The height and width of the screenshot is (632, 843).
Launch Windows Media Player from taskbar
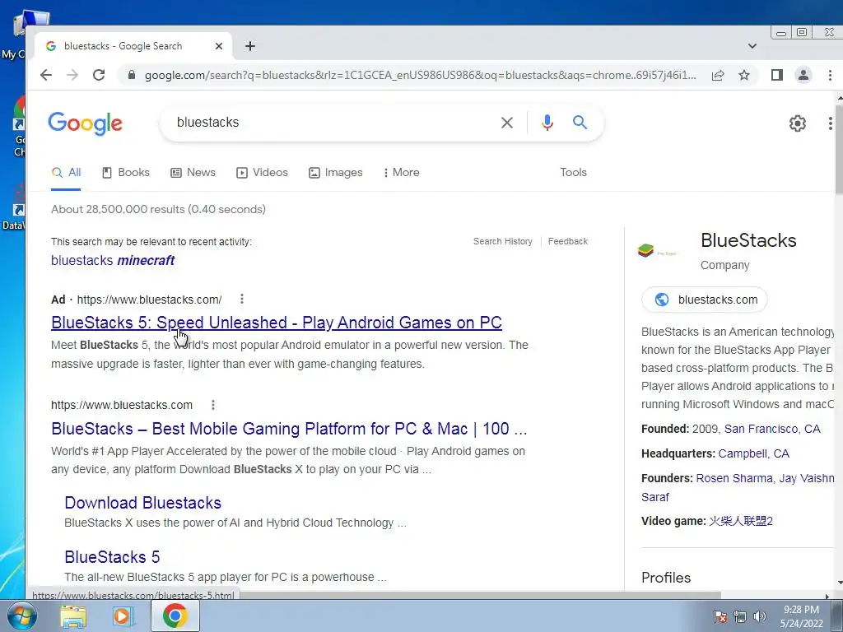click(122, 616)
